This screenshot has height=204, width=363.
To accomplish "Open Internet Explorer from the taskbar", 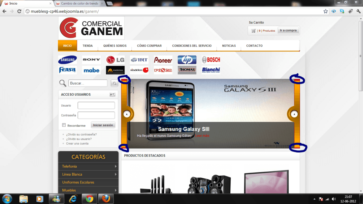I will [73, 199].
